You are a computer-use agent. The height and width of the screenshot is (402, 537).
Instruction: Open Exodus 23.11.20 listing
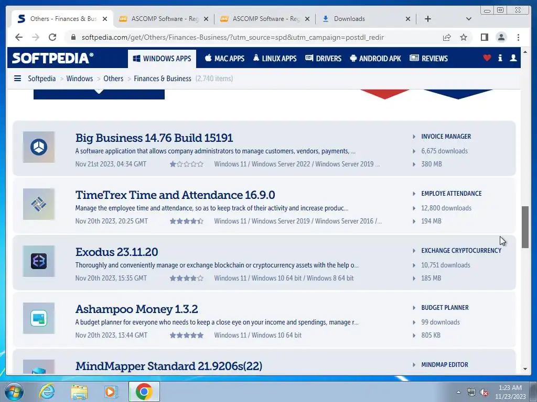pos(117,252)
